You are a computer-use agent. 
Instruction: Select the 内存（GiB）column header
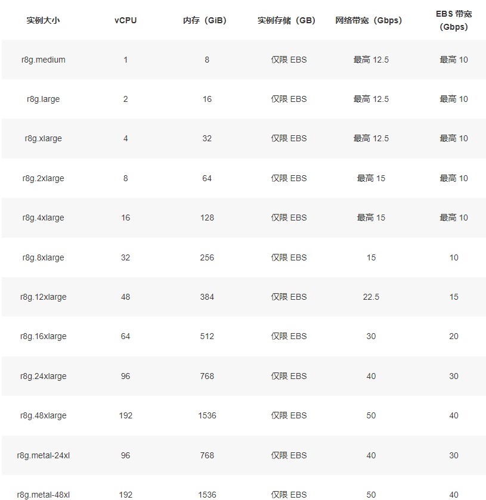tap(207, 20)
